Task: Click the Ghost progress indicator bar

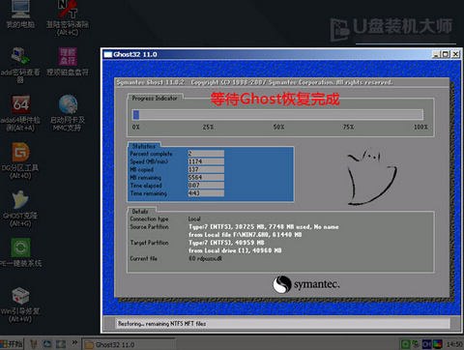Action: point(277,114)
